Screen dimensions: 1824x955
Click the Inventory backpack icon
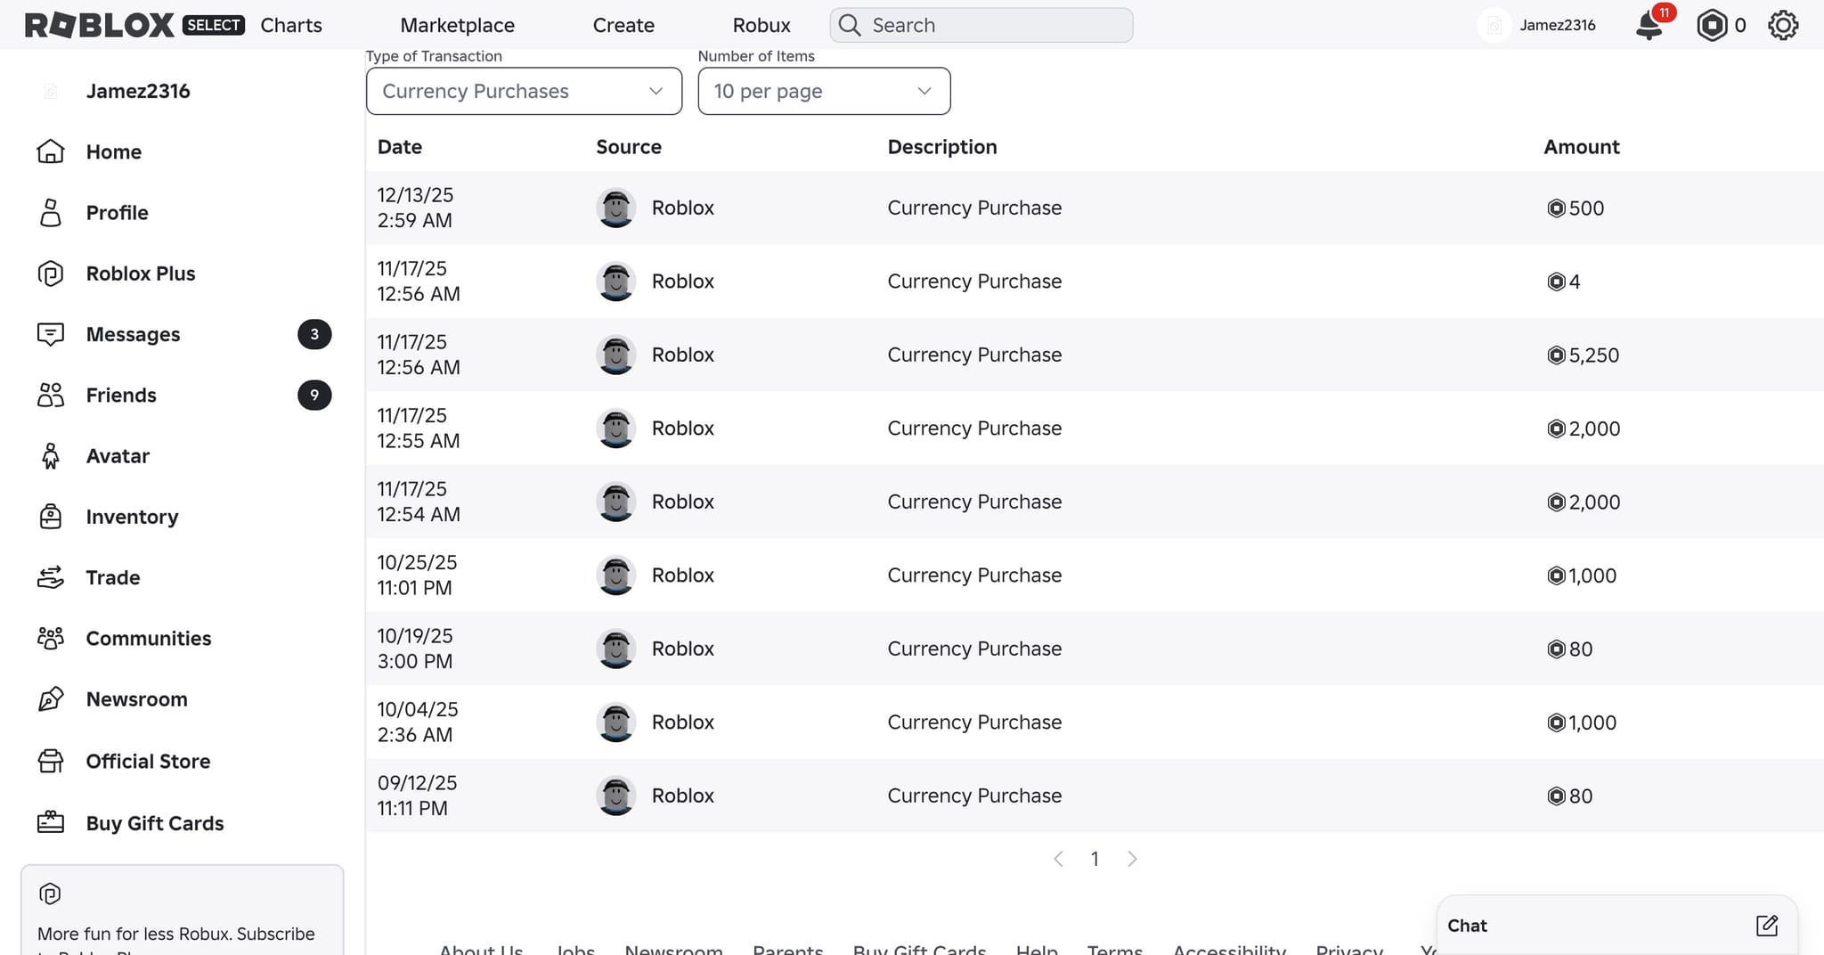point(51,517)
